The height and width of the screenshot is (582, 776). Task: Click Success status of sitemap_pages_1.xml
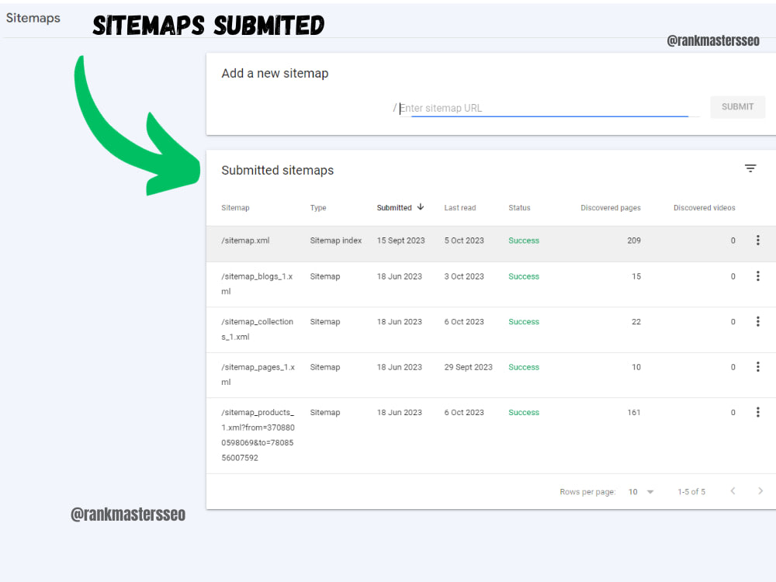tap(524, 367)
